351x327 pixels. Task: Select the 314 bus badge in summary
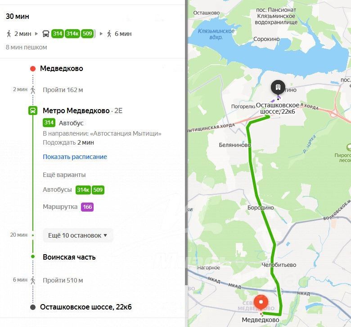pos(58,34)
